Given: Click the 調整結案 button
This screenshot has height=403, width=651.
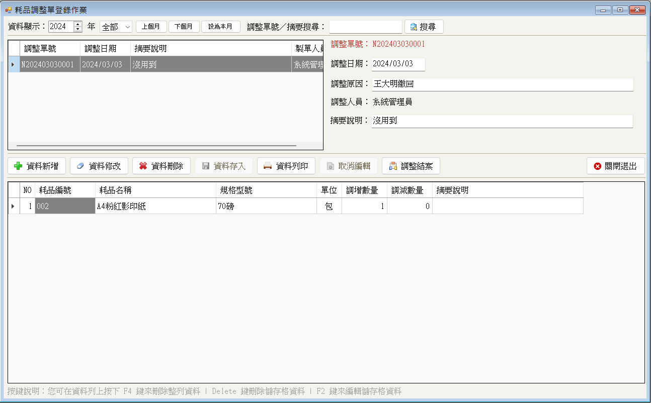Looking at the screenshot, I should click(411, 166).
